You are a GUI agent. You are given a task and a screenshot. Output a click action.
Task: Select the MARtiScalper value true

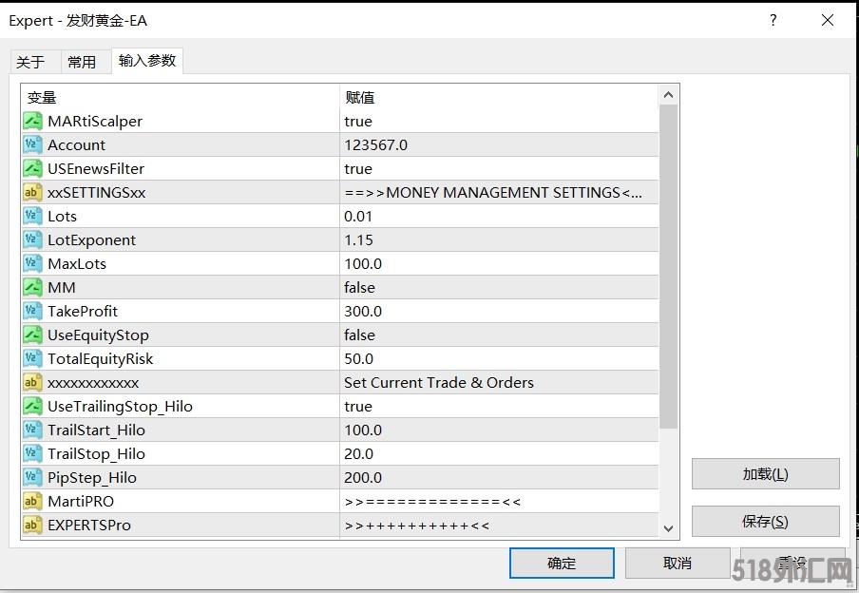(x=499, y=121)
